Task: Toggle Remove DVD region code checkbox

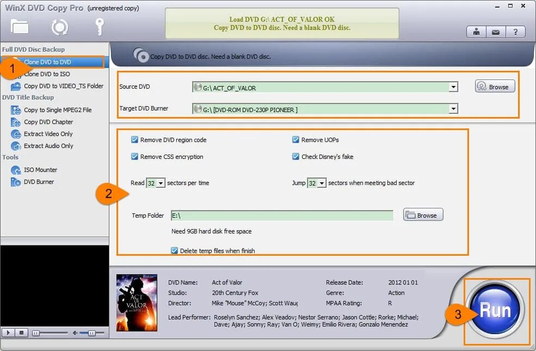Action: 135,139
